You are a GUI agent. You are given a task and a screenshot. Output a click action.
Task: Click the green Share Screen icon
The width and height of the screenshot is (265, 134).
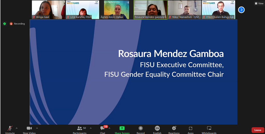pyautogui.click(x=122, y=128)
